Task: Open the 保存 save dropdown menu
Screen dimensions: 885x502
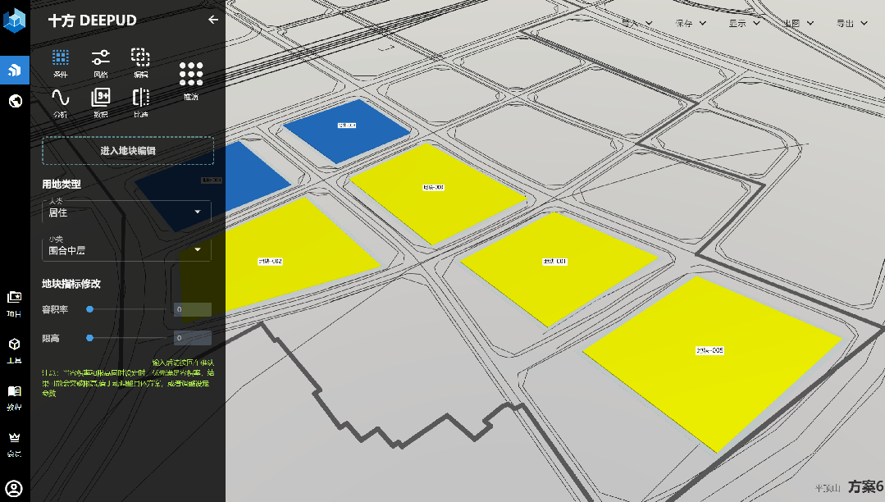Action: click(x=691, y=23)
